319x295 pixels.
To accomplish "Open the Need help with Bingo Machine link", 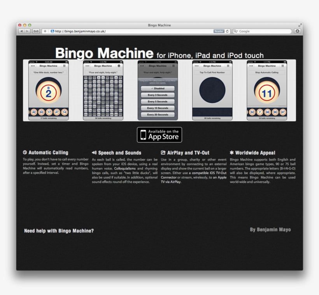I will coord(59,231).
